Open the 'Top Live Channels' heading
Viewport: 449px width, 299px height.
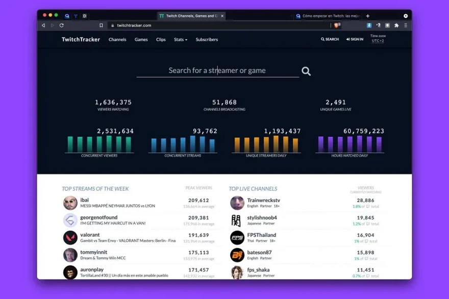click(x=253, y=189)
